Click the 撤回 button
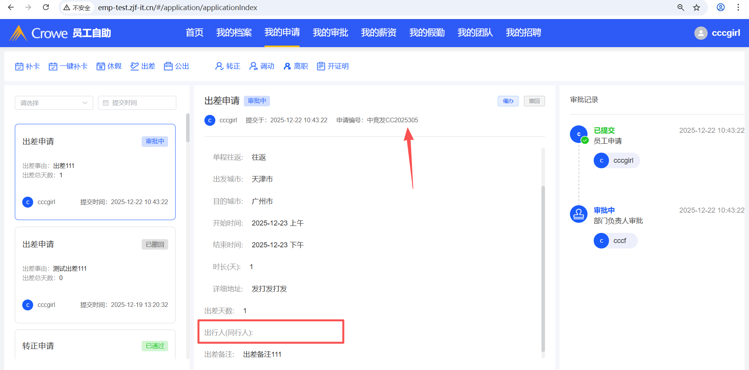Viewport: 749px width, 370px height. [534, 101]
